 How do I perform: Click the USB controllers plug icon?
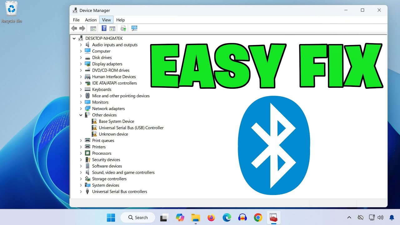pos(87,192)
